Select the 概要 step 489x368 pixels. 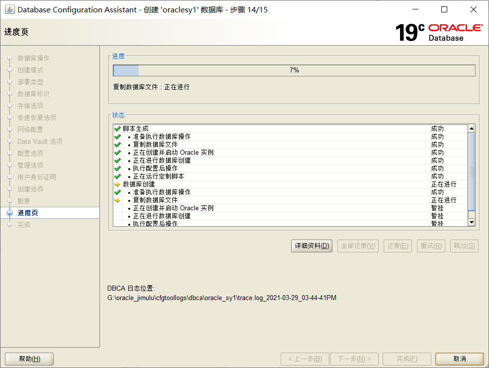pyautogui.click(x=24, y=201)
